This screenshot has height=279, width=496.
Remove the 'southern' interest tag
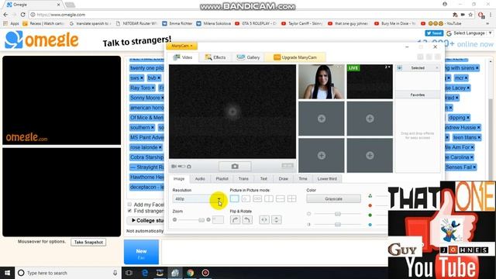(x=153, y=127)
